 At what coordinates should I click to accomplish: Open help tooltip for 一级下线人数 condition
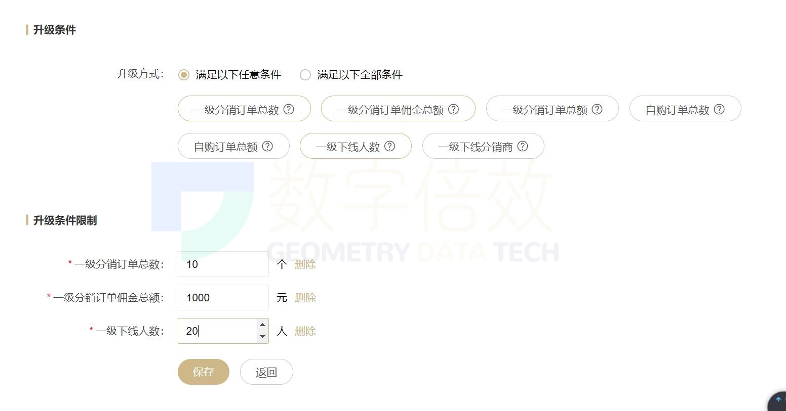coord(389,146)
